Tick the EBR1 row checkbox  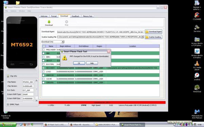pyautogui.click(x=44, y=57)
